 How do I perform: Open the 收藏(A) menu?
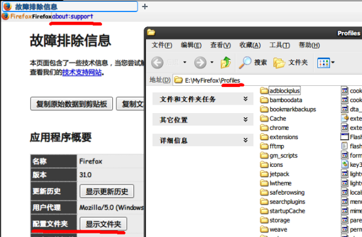pos(250,45)
